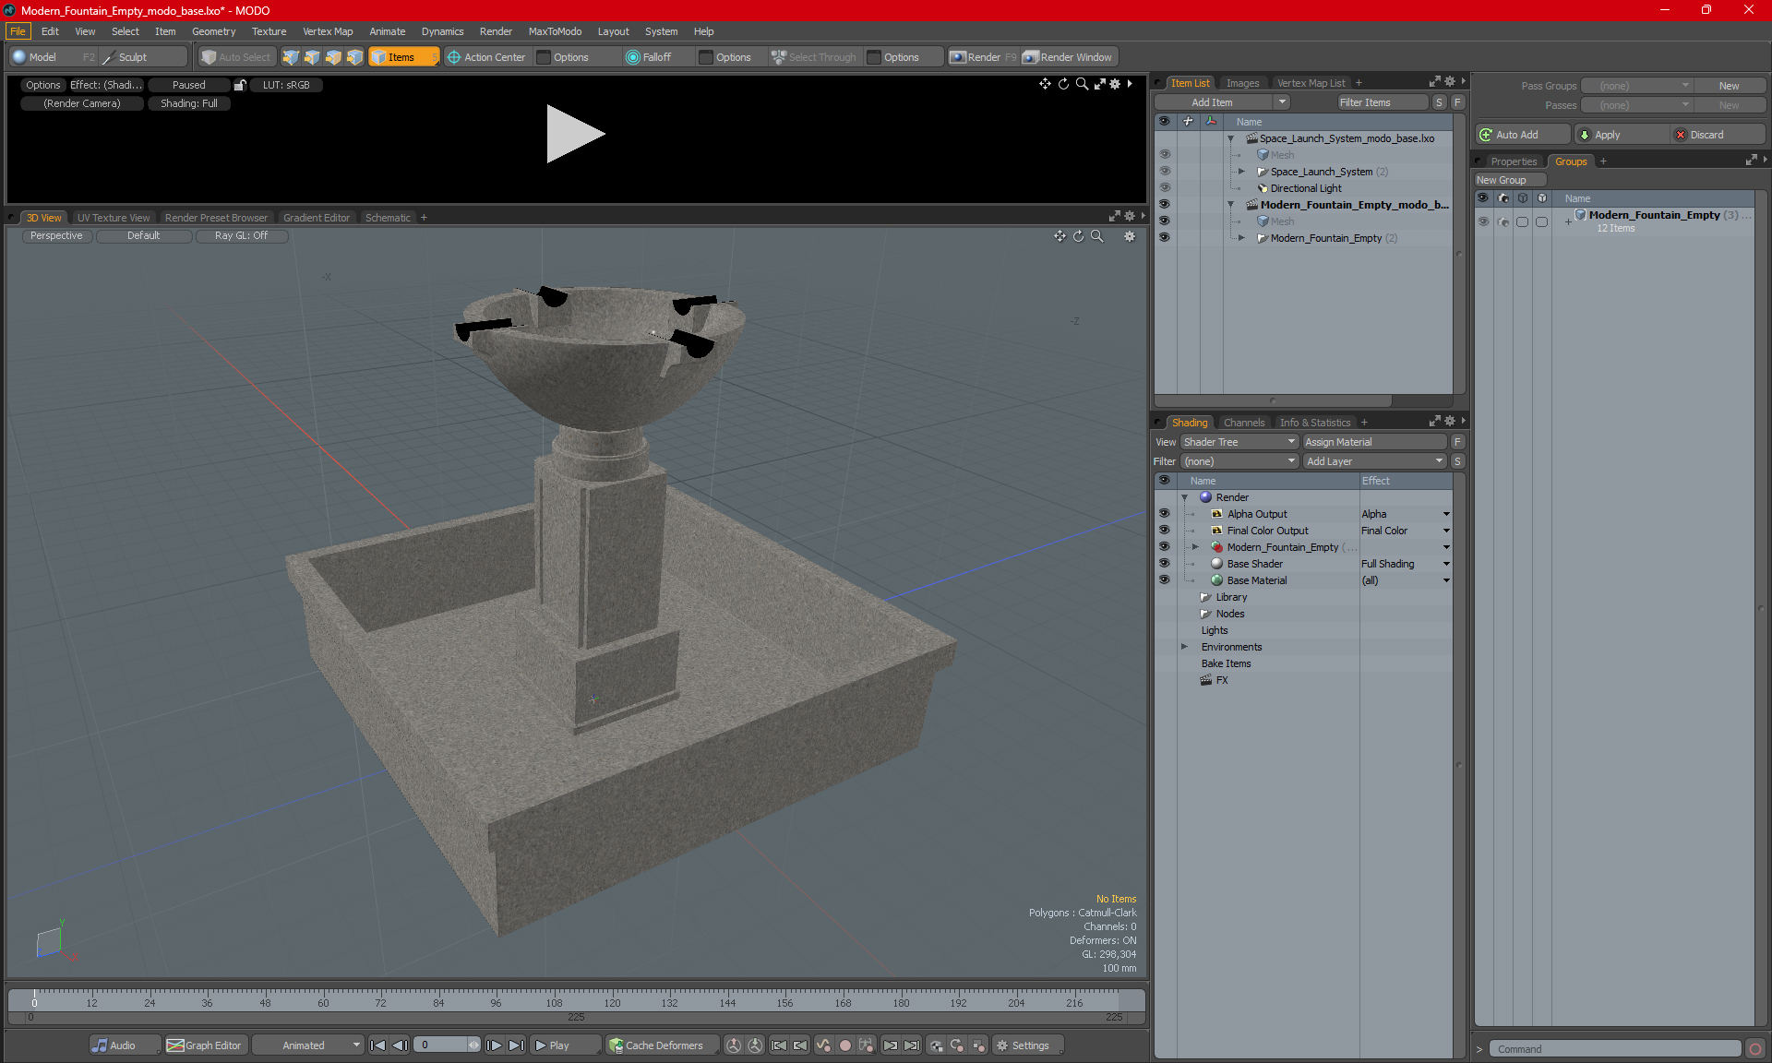The width and height of the screenshot is (1772, 1063).
Task: Go to last frame
Action: click(x=516, y=1045)
